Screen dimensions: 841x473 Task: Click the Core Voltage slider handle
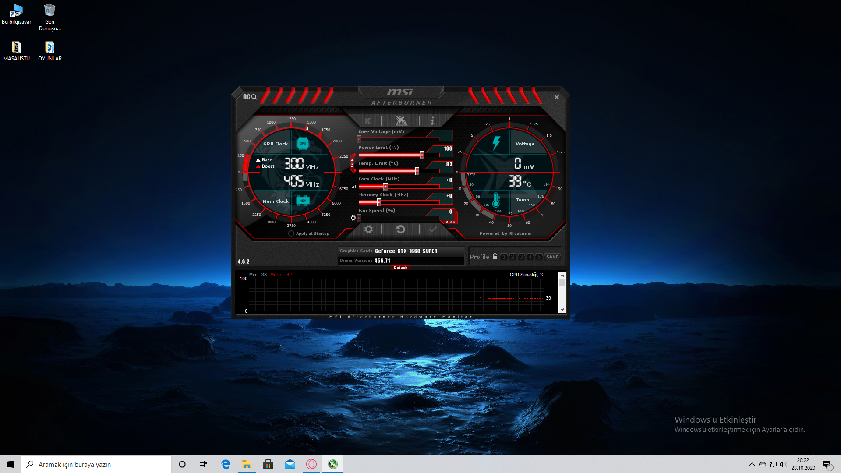coord(359,139)
